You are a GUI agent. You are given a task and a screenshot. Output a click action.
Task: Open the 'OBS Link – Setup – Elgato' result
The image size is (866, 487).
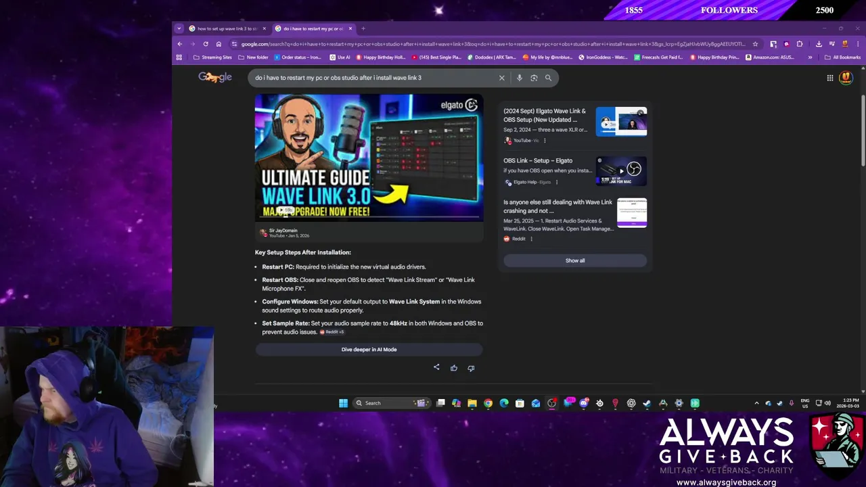(x=538, y=161)
